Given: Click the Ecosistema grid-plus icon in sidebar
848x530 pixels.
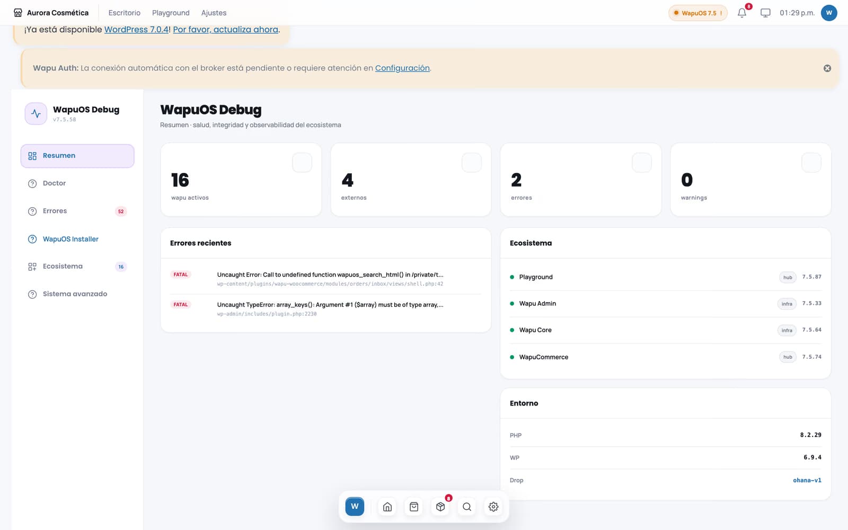Looking at the screenshot, I should (32, 267).
